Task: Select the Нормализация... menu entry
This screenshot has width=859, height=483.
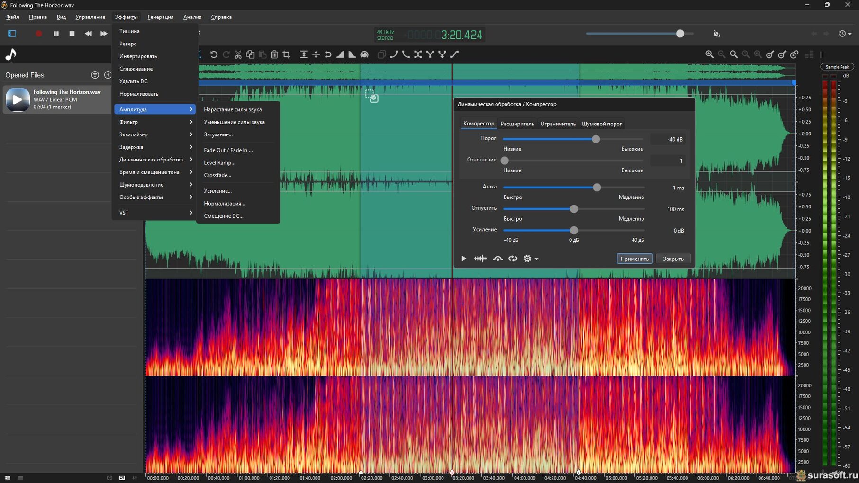Action: pos(224,204)
